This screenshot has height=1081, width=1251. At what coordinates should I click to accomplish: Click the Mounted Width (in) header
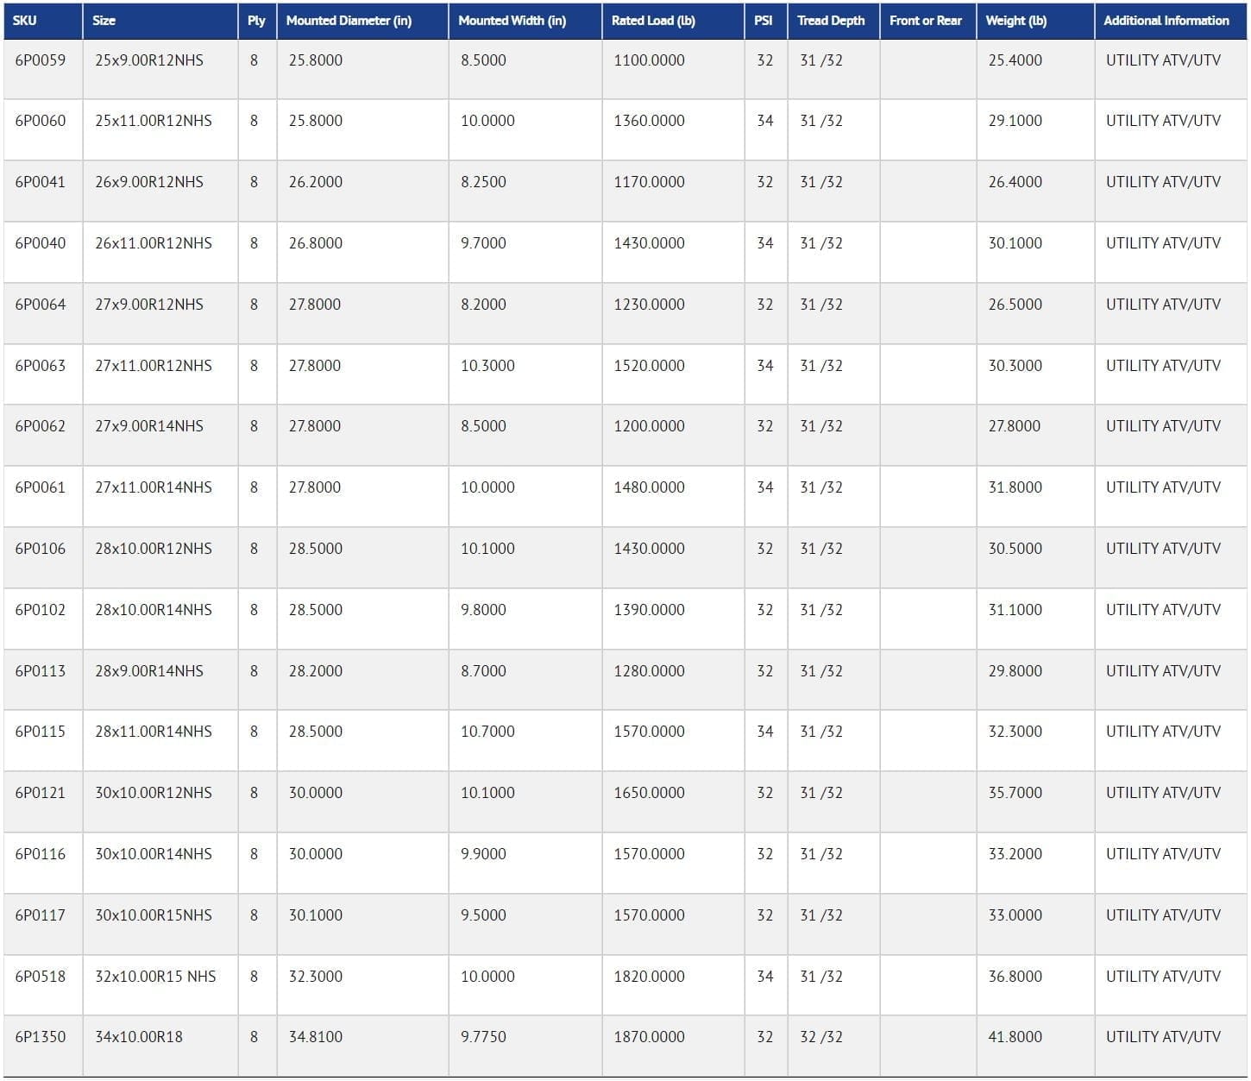(512, 21)
